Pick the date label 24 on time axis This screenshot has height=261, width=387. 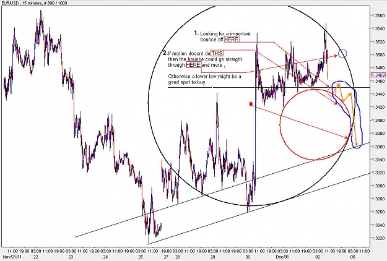106,257
